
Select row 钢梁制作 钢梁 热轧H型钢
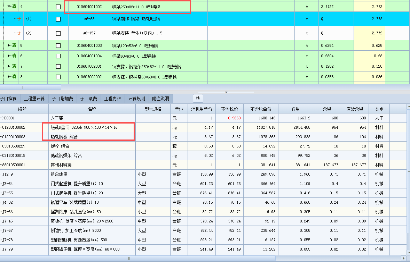coord(205,19)
